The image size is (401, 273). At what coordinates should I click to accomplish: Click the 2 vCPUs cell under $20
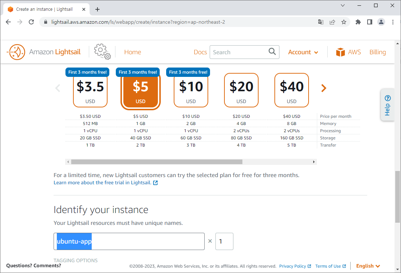point(241,131)
